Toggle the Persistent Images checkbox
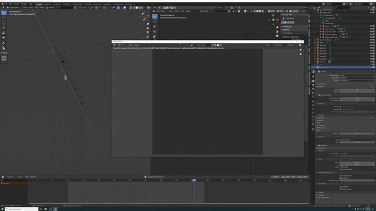Viewport: 376px width, 211px height. click(x=341, y=189)
